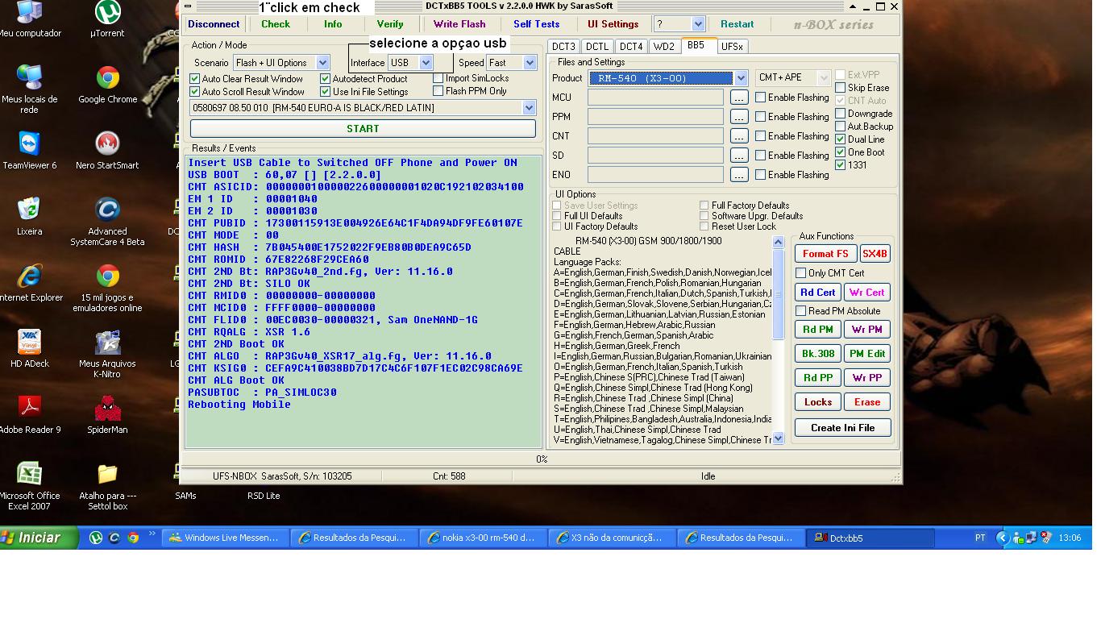Click the Self Tests toolbar button
The image size is (1101, 619).
point(536,24)
